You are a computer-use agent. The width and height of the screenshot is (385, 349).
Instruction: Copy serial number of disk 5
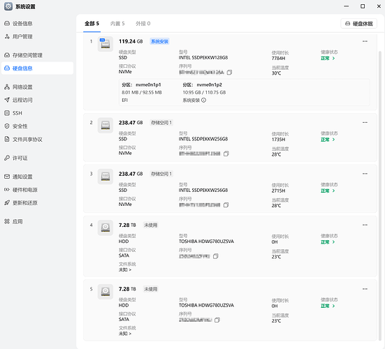[x=217, y=320]
